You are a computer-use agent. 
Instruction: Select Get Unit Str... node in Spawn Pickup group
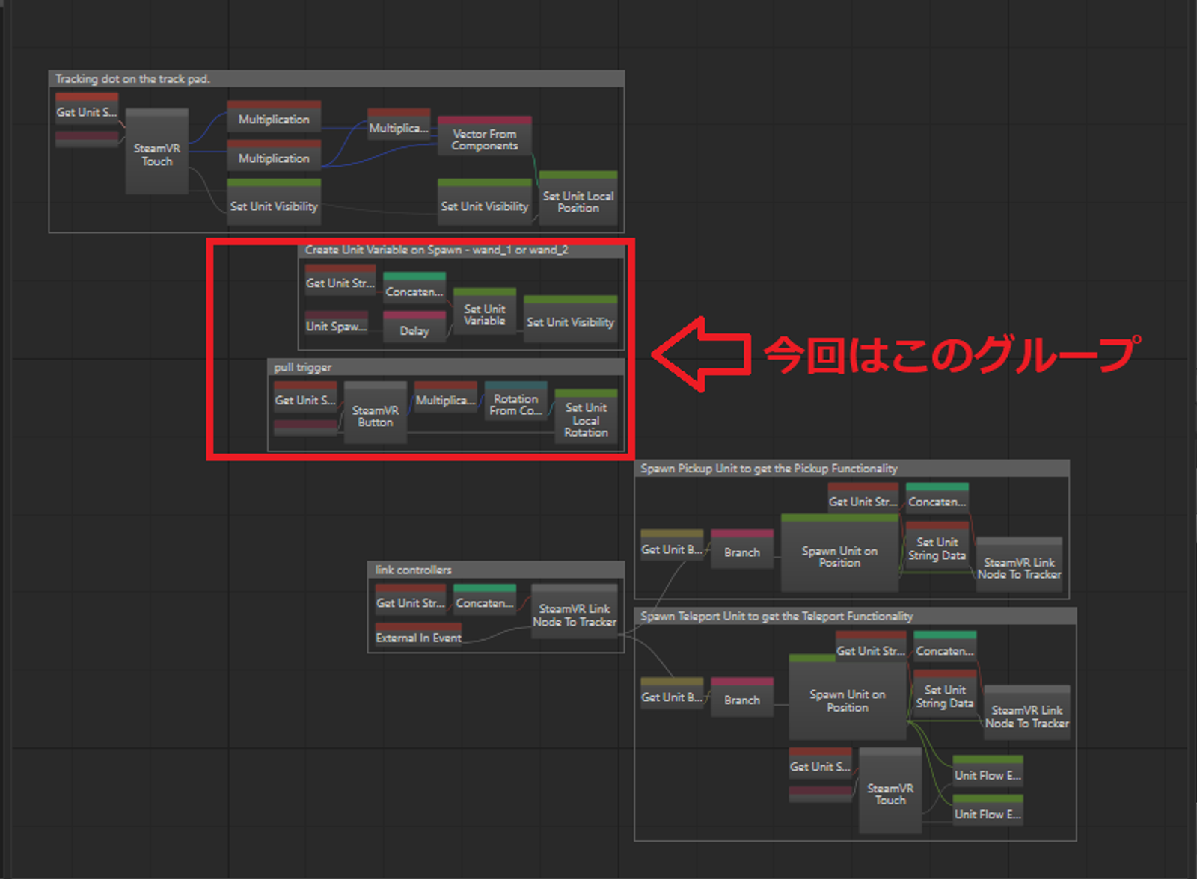click(863, 498)
